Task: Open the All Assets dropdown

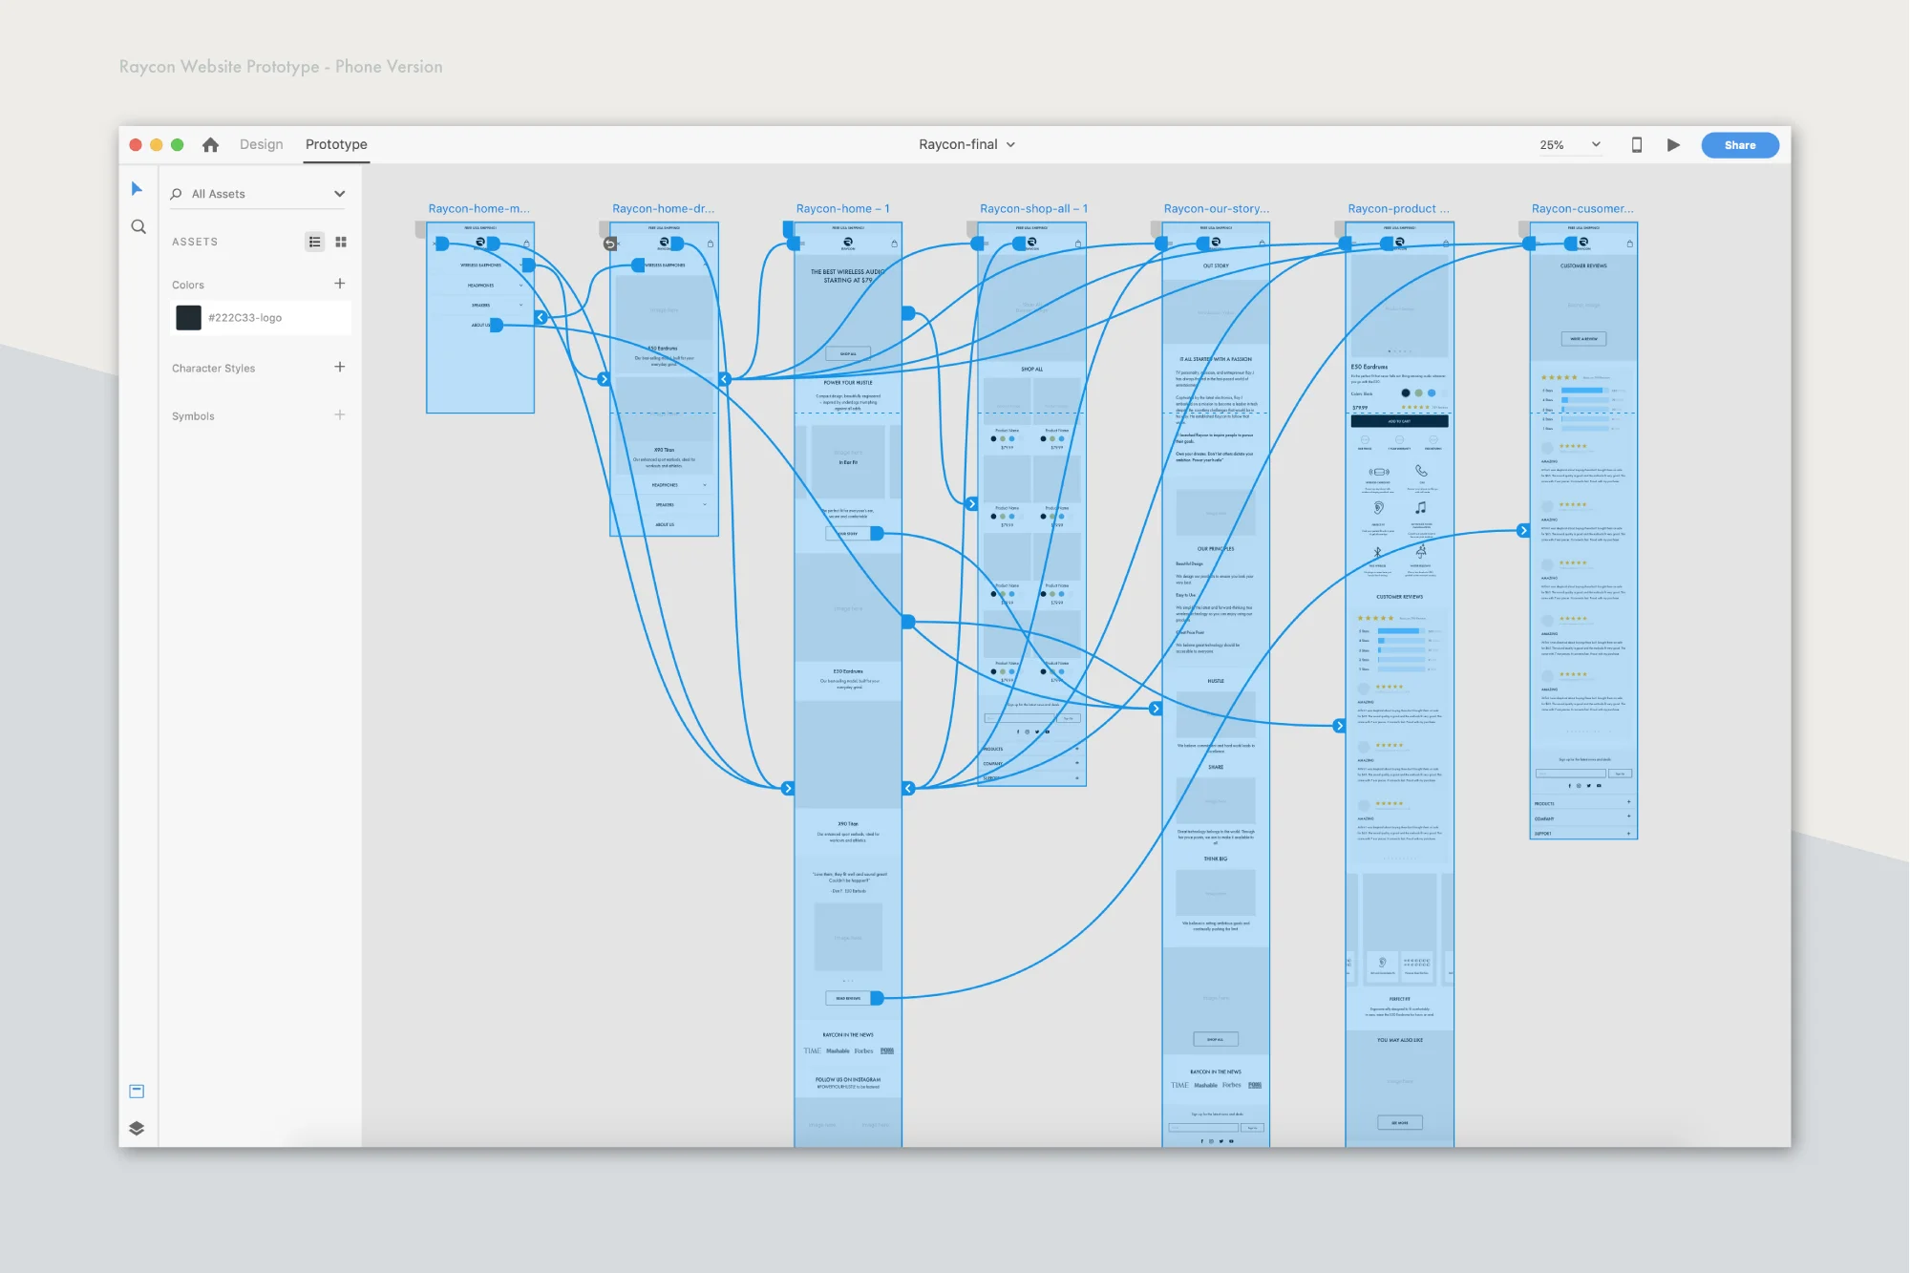Action: 257,193
